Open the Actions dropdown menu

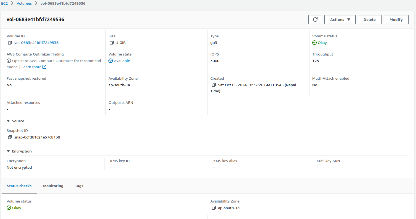click(x=340, y=20)
